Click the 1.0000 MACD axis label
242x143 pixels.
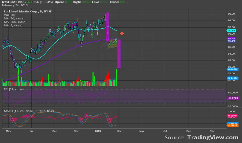232,112
